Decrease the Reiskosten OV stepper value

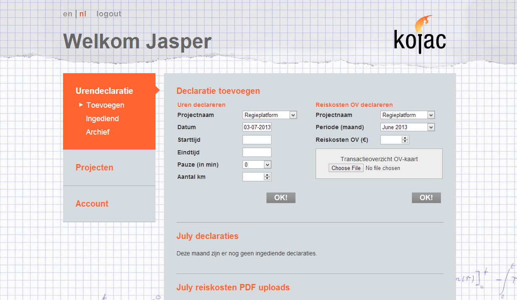pyautogui.click(x=405, y=142)
